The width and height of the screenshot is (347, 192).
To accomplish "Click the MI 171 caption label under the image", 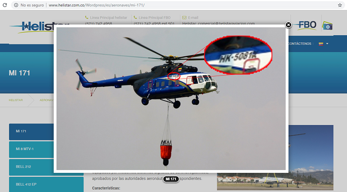I will click(171, 179).
